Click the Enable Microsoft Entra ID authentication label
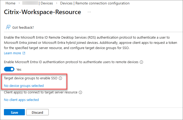Viewport: 183px width, 120px height. (71, 62)
